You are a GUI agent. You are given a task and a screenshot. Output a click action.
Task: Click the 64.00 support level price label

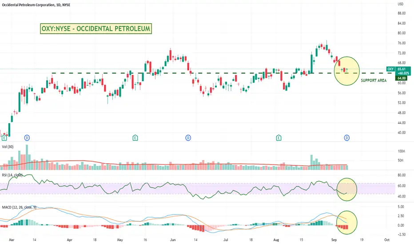click(x=401, y=79)
